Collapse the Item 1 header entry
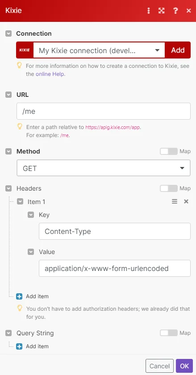Image resolution: width=196 pixels, height=375 pixels. tap(20, 202)
